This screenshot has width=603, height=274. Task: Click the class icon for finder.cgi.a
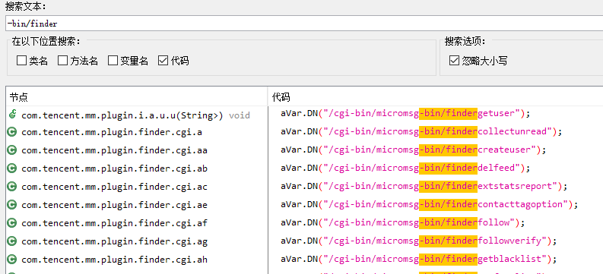[12, 132]
